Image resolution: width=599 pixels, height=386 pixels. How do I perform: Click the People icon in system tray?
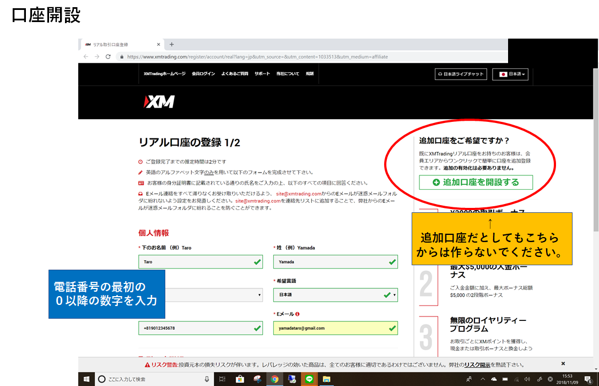[x=469, y=379]
